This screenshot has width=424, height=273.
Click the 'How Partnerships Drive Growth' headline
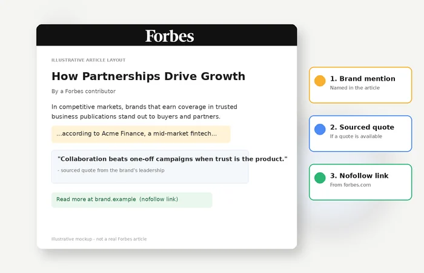click(x=148, y=76)
